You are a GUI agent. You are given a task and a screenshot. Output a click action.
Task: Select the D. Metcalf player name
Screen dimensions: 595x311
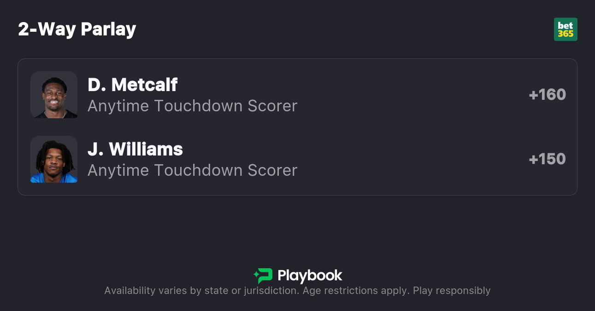click(x=133, y=85)
